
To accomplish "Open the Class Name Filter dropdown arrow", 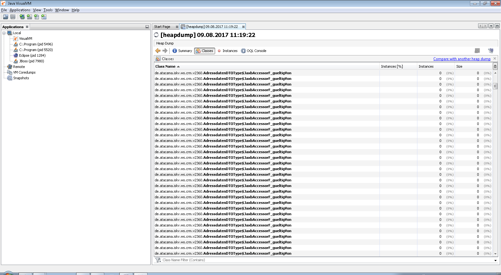I will click(495, 260).
